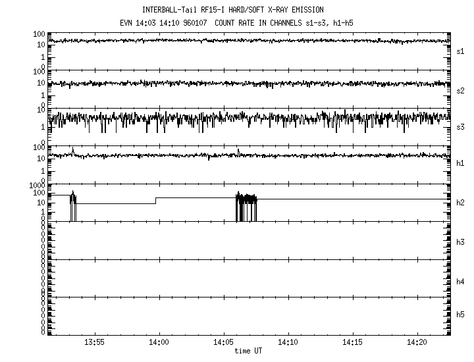Click the s1 channel label
This screenshot has height=362, width=474.
461,51
